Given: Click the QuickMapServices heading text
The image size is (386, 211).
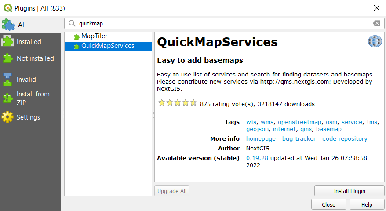Looking at the screenshot, I should click(x=217, y=42).
